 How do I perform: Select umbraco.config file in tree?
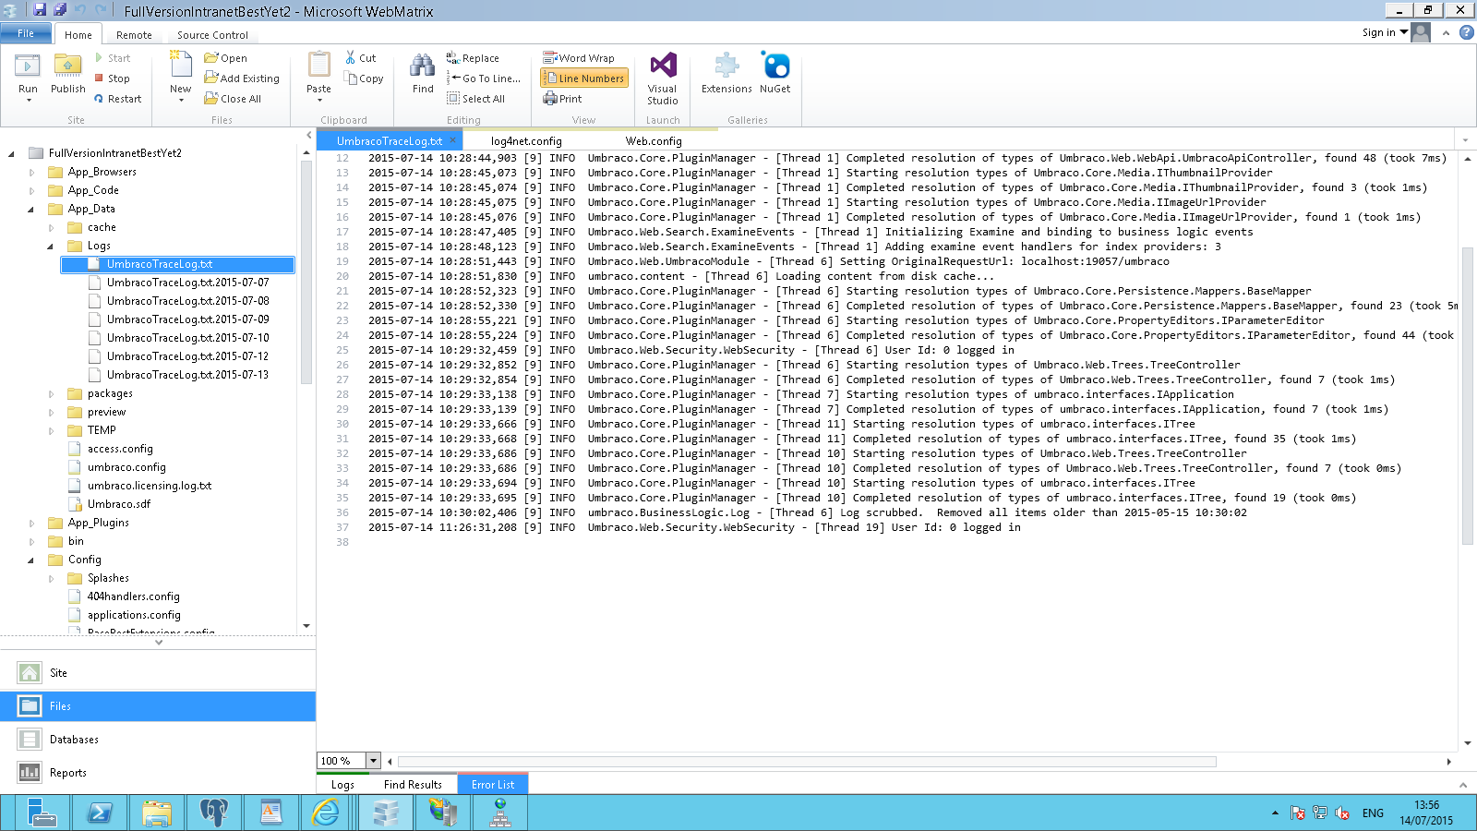(x=126, y=467)
